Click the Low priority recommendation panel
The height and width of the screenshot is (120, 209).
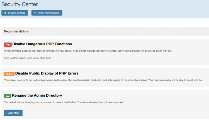[105, 105]
